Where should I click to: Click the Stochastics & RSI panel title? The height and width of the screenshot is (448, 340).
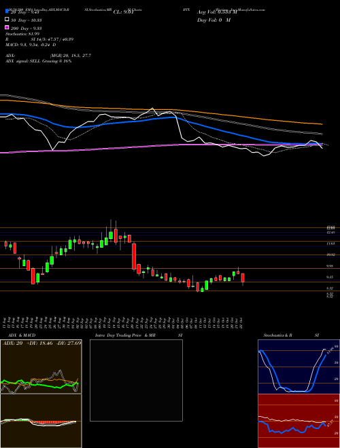point(291,335)
